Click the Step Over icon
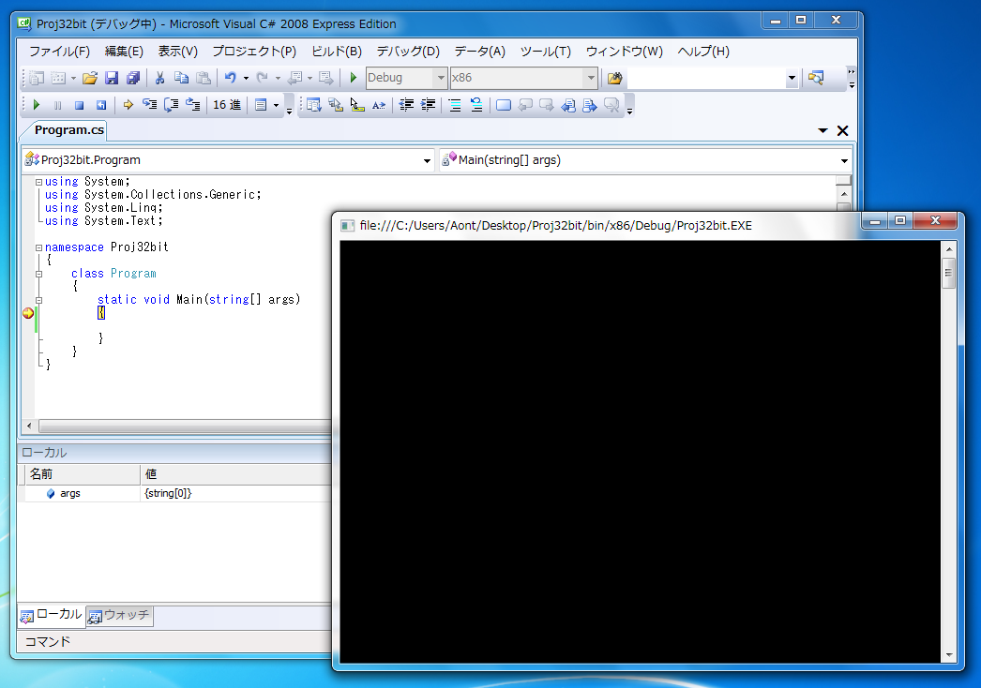Screen dimensions: 981x688 (x=171, y=105)
